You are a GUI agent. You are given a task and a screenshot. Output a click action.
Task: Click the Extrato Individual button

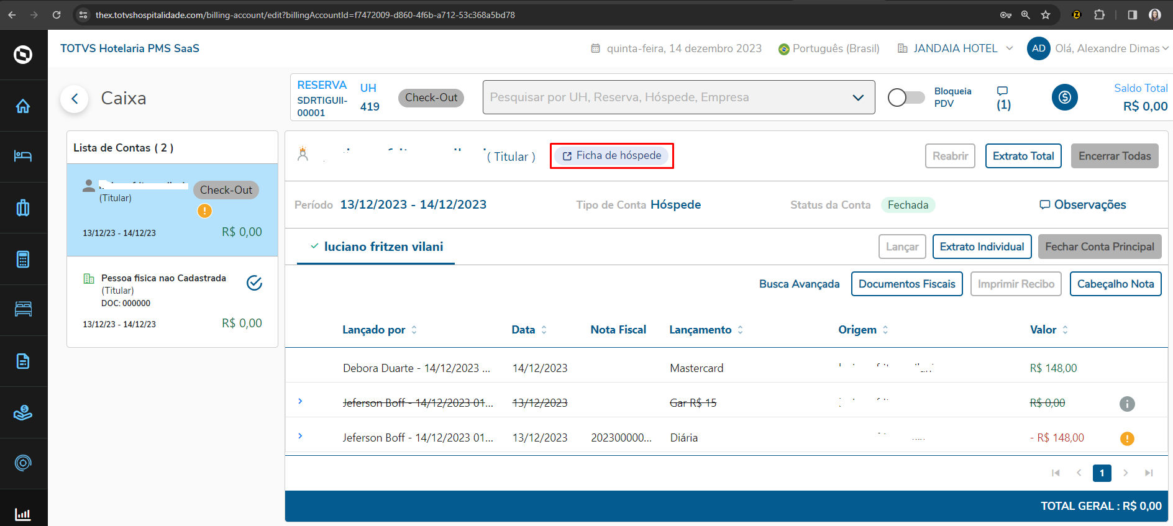982,247
